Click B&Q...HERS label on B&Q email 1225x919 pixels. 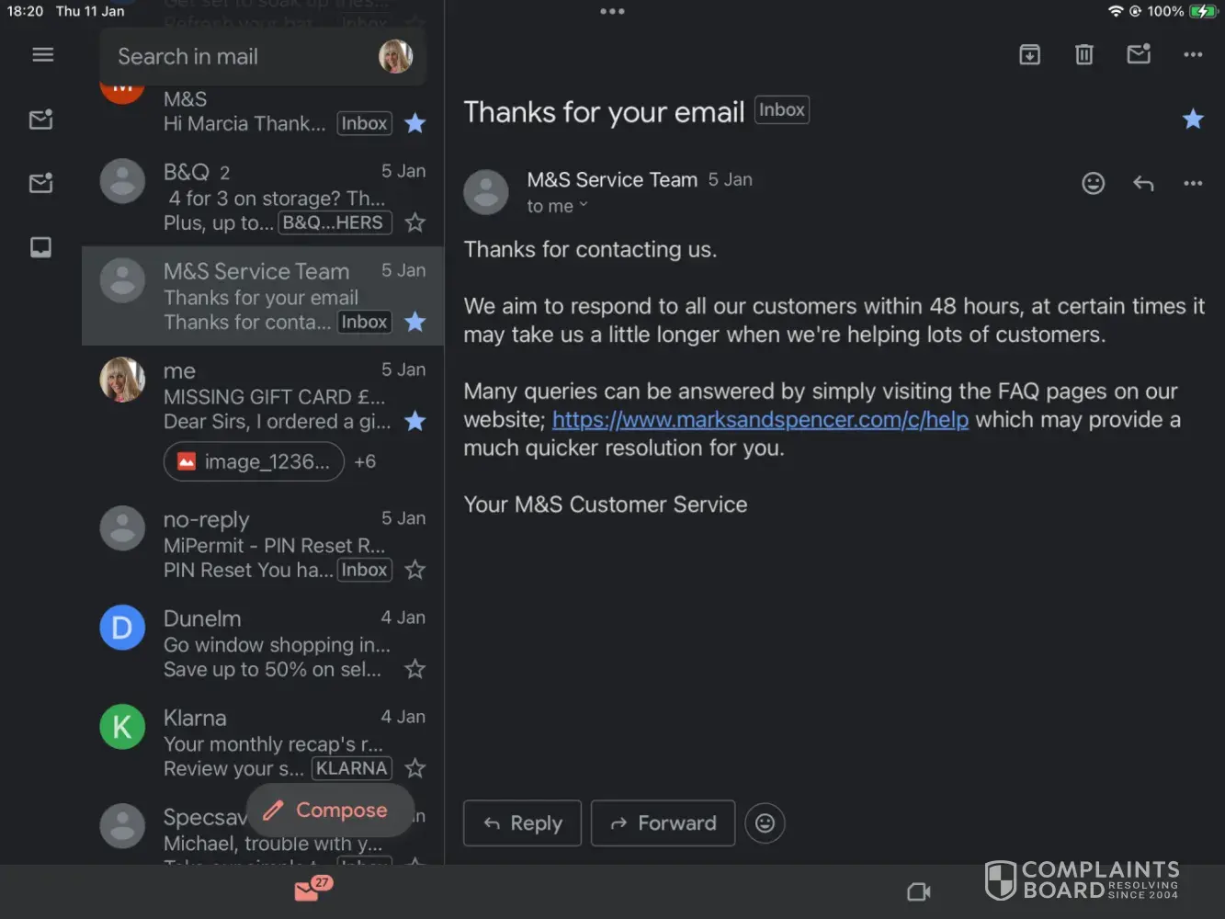[335, 222]
